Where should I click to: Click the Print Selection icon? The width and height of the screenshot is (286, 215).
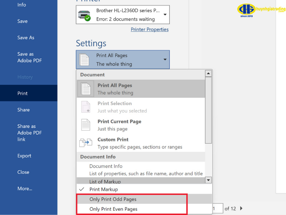coord(85,107)
